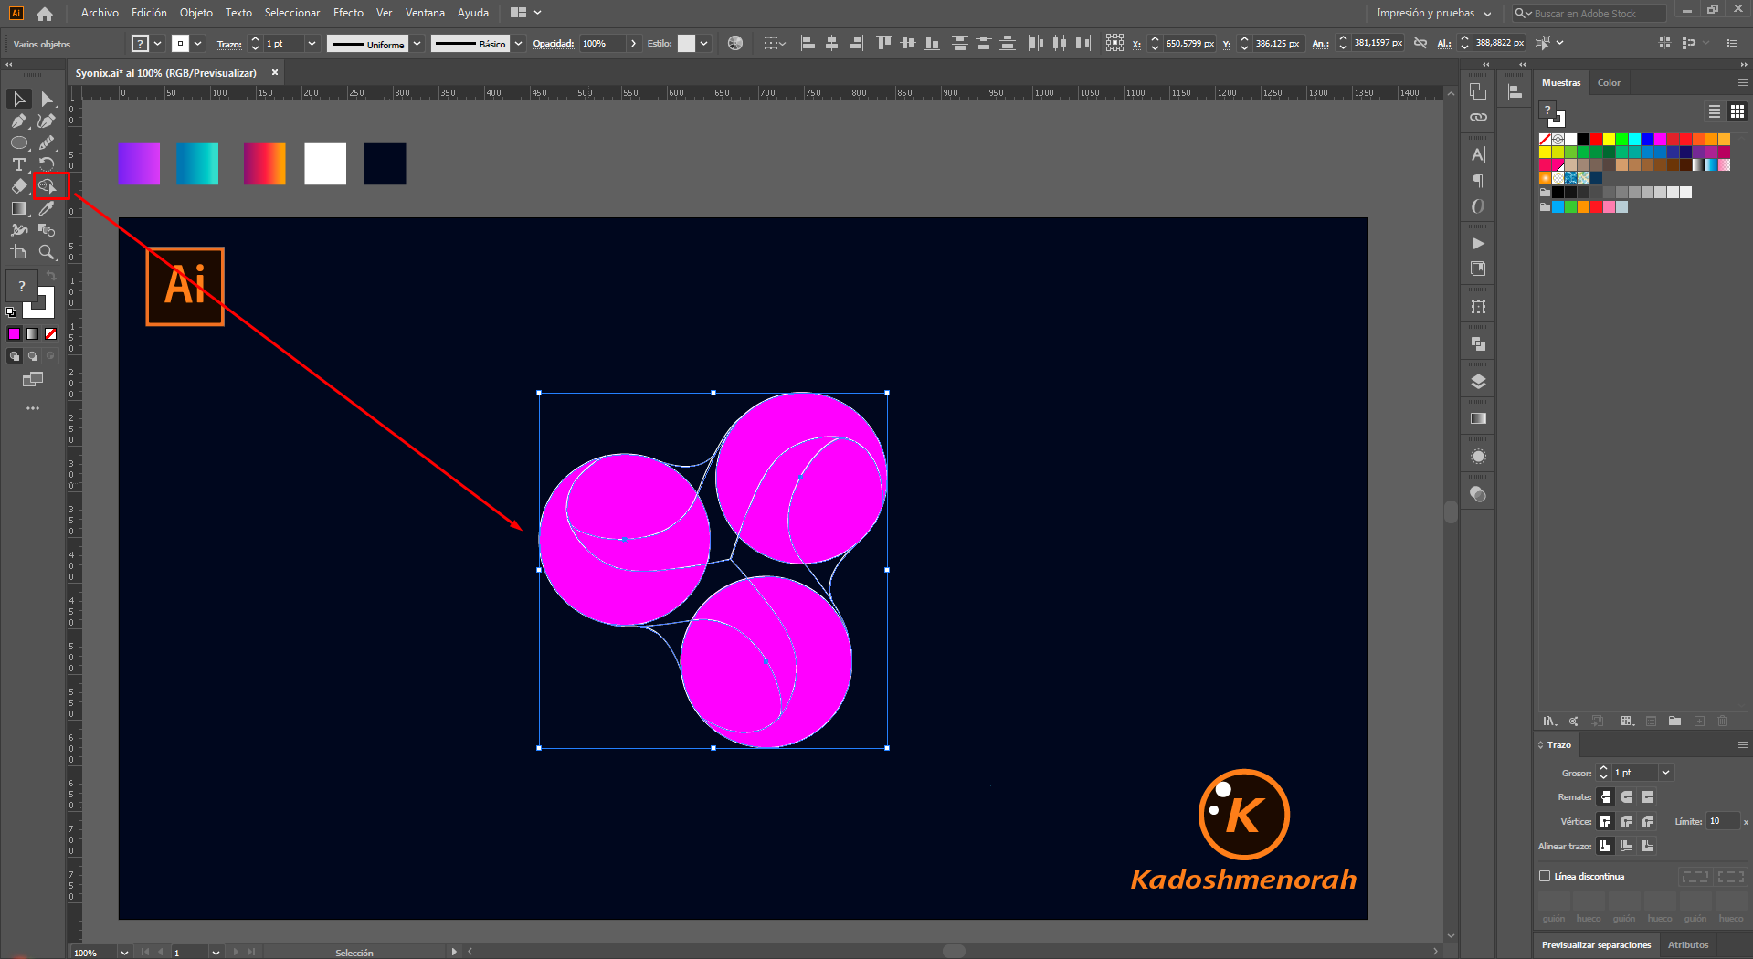Swap fill and stroke arrows icon

[x=51, y=276]
